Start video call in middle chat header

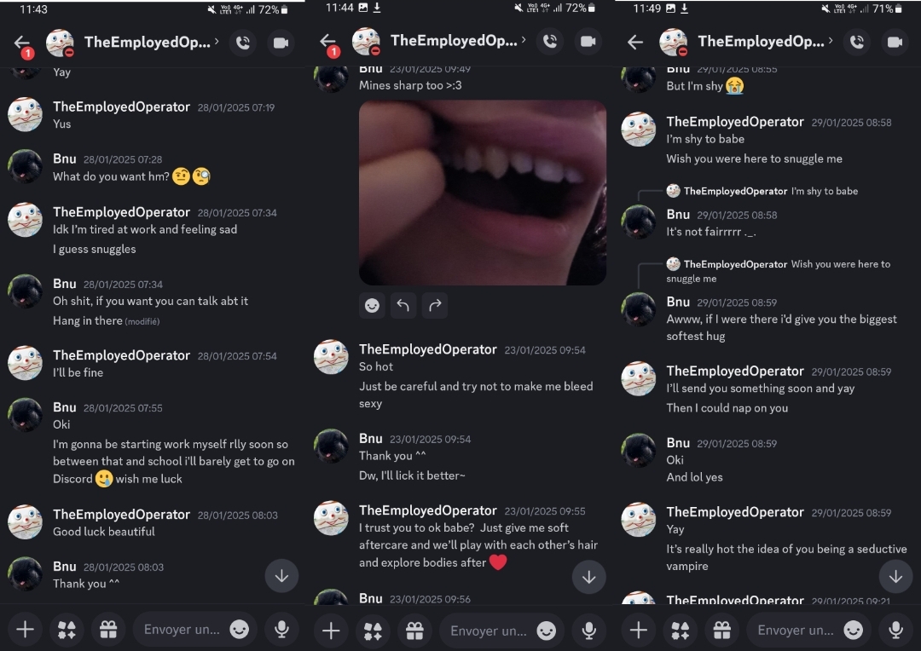click(588, 41)
